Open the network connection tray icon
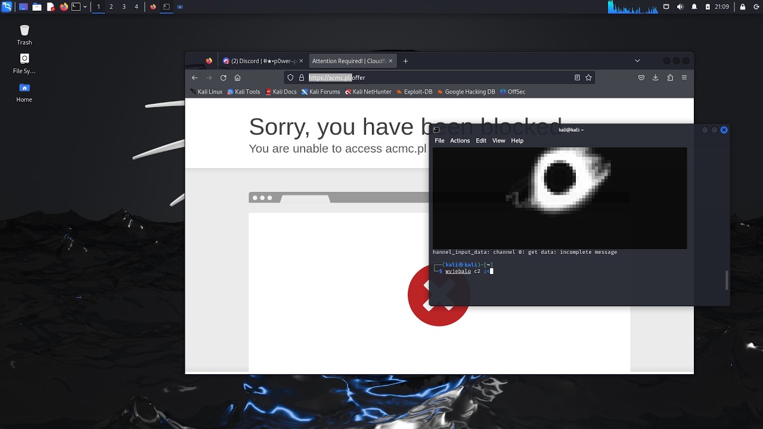Viewport: 763px width, 429px height. pyautogui.click(x=666, y=7)
